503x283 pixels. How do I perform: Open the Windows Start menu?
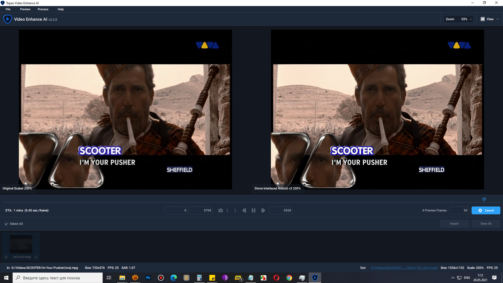6,278
